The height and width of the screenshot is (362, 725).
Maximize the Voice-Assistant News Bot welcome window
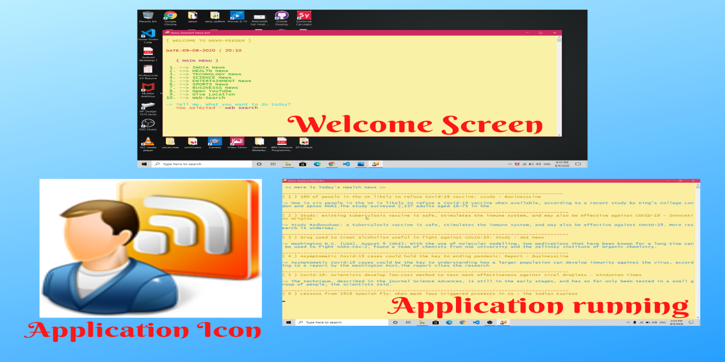point(541,33)
